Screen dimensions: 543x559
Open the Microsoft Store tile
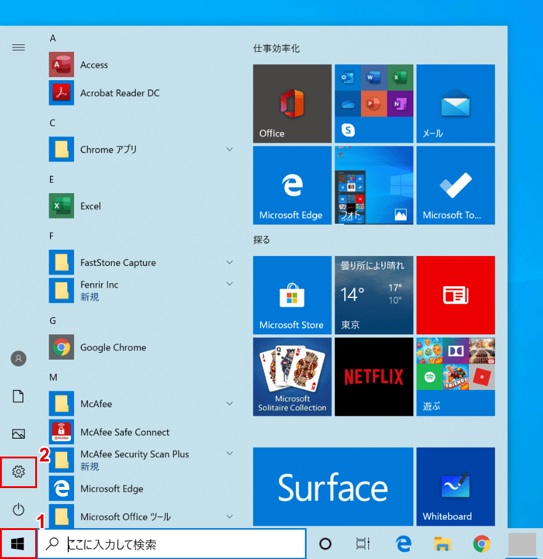click(x=292, y=295)
